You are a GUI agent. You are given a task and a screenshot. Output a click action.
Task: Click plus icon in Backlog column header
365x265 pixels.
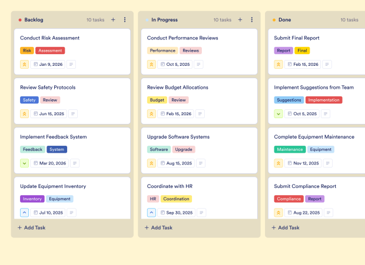tap(113, 20)
